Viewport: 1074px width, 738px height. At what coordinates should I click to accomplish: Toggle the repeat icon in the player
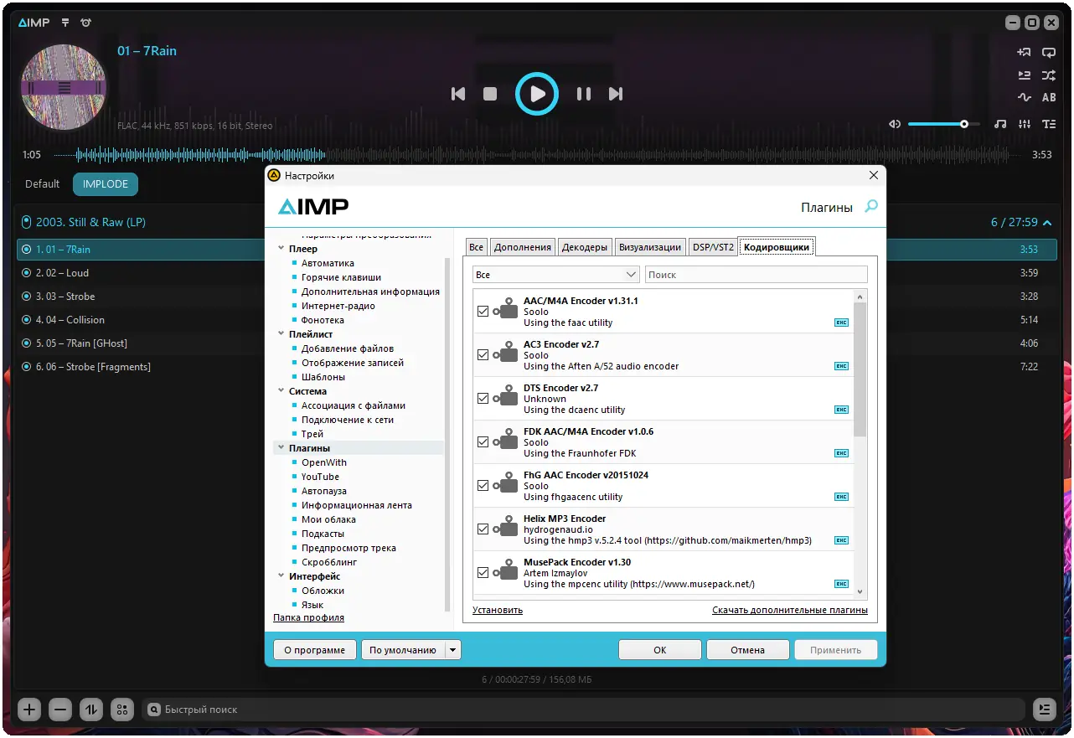(1049, 52)
